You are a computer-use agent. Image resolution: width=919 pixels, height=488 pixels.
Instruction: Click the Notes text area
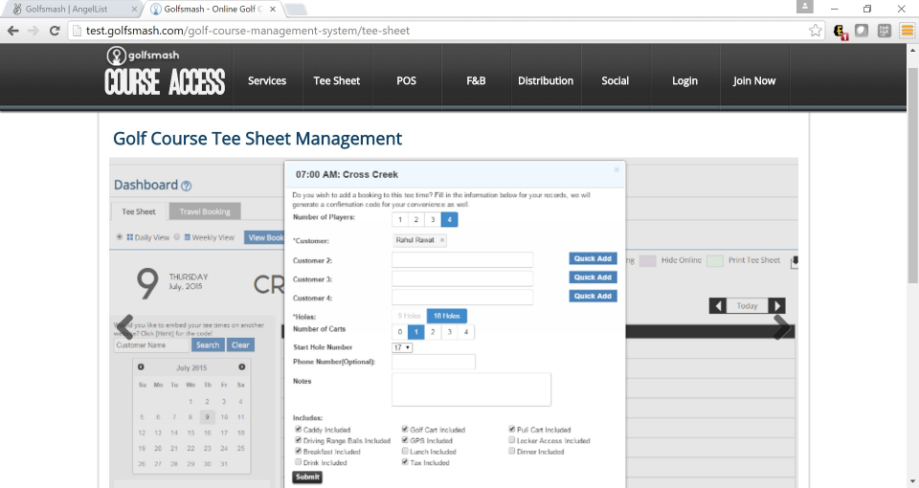coord(471,389)
